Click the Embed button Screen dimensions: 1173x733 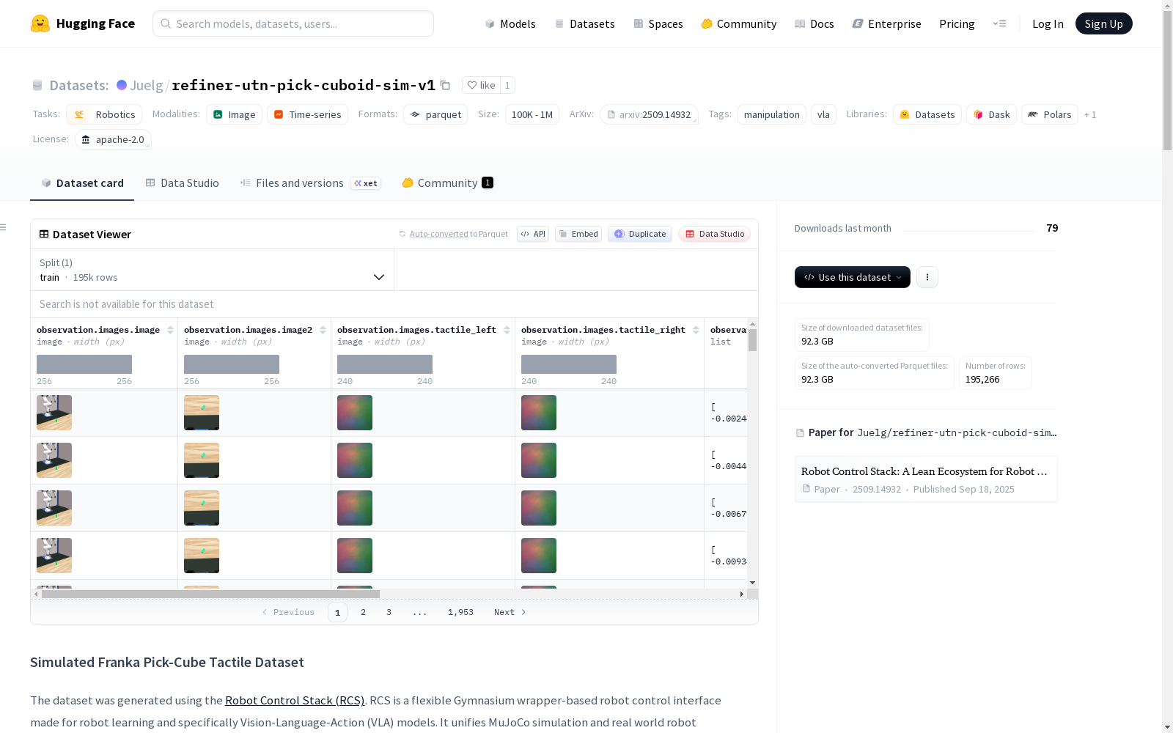click(578, 234)
